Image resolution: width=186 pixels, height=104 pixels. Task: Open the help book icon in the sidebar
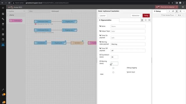[173, 11]
